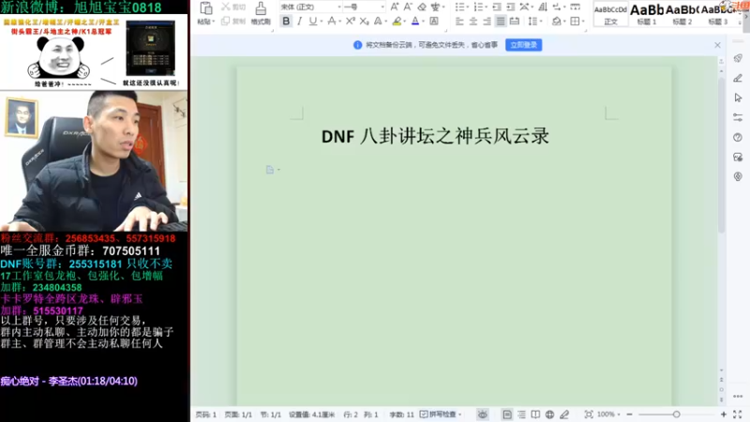Clear formatting with the eraser icon
Image resolution: width=750 pixels, height=422 pixels.
pos(422,7)
